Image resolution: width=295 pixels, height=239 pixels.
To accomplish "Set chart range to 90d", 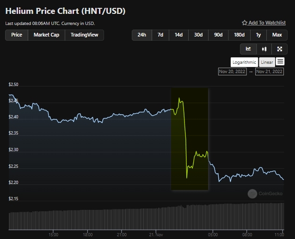I will pyautogui.click(x=218, y=35).
